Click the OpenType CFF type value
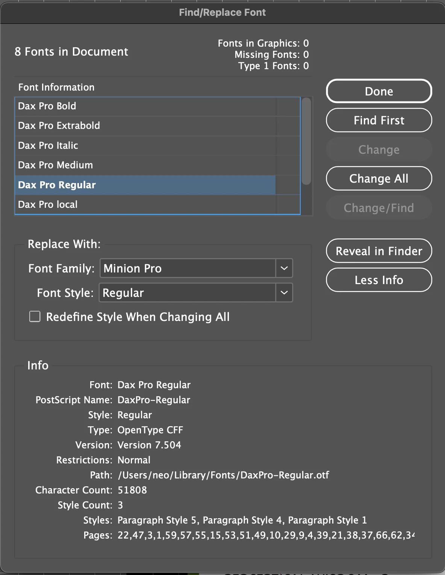 [150, 430]
